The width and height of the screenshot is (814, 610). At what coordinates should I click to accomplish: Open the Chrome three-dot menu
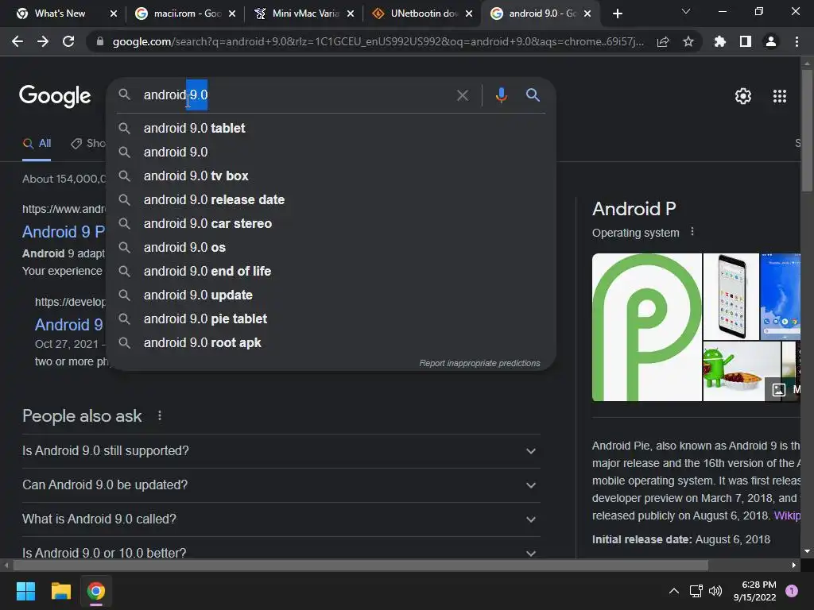[797, 41]
